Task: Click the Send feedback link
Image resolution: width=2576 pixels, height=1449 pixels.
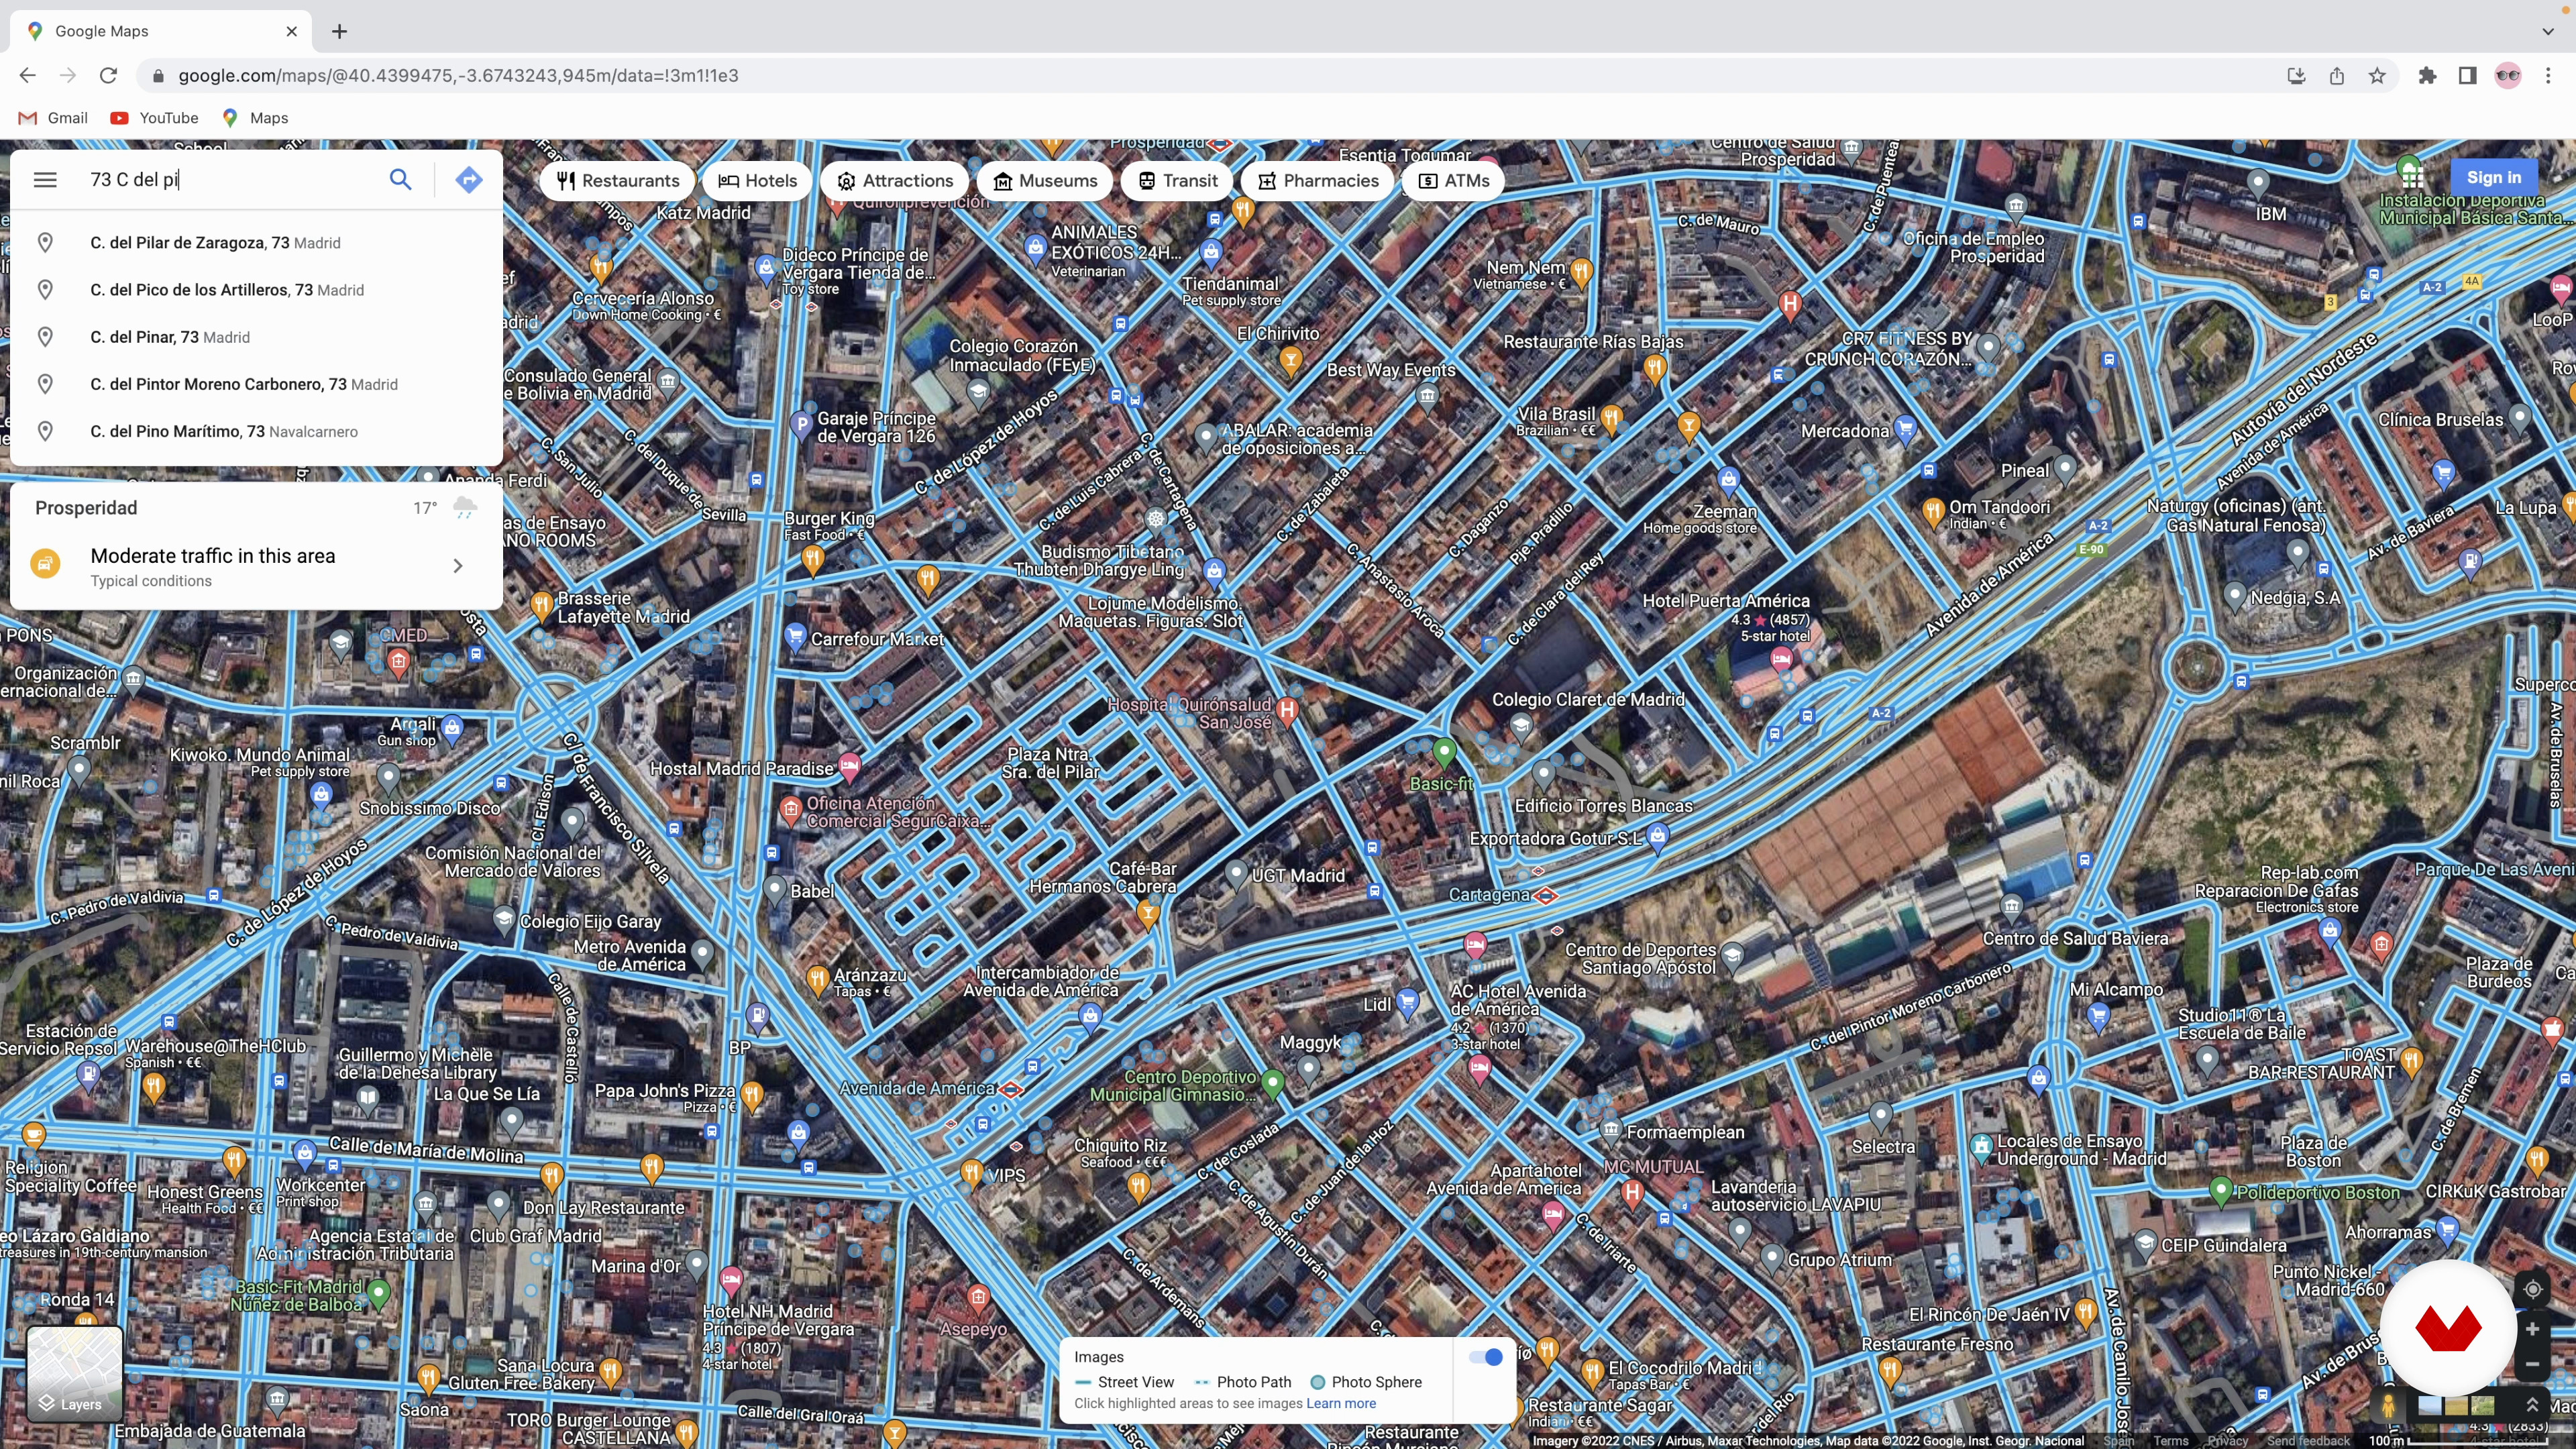Action: pyautogui.click(x=2308, y=1441)
